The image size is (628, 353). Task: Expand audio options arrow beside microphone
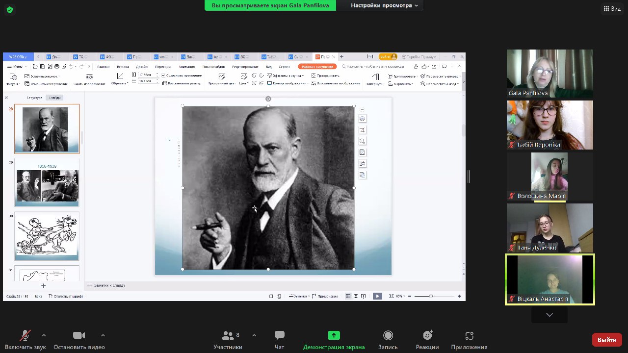tap(44, 335)
